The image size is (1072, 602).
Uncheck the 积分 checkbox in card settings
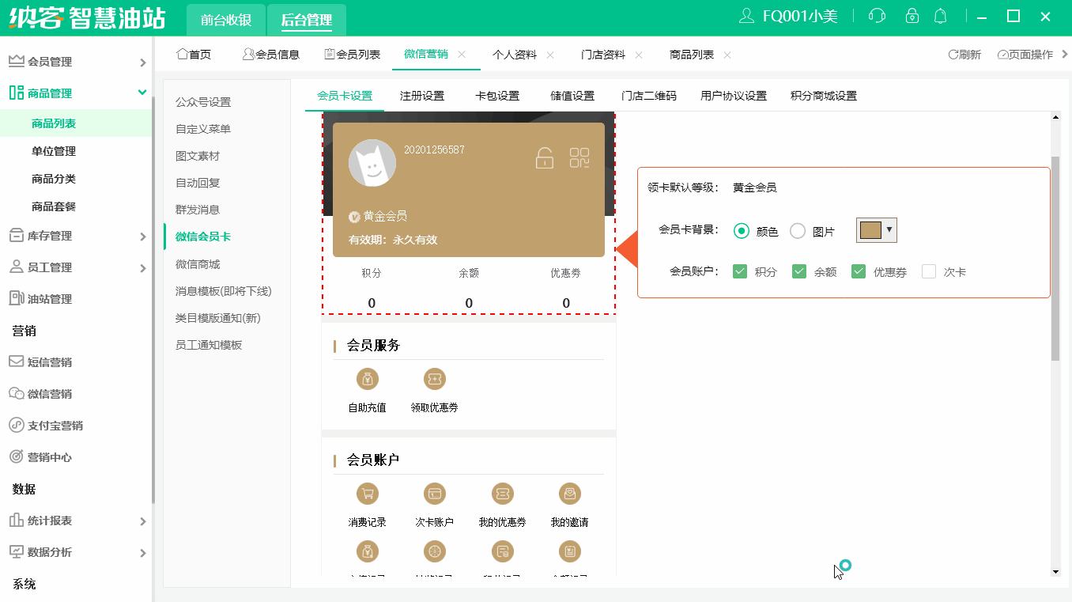click(x=740, y=271)
